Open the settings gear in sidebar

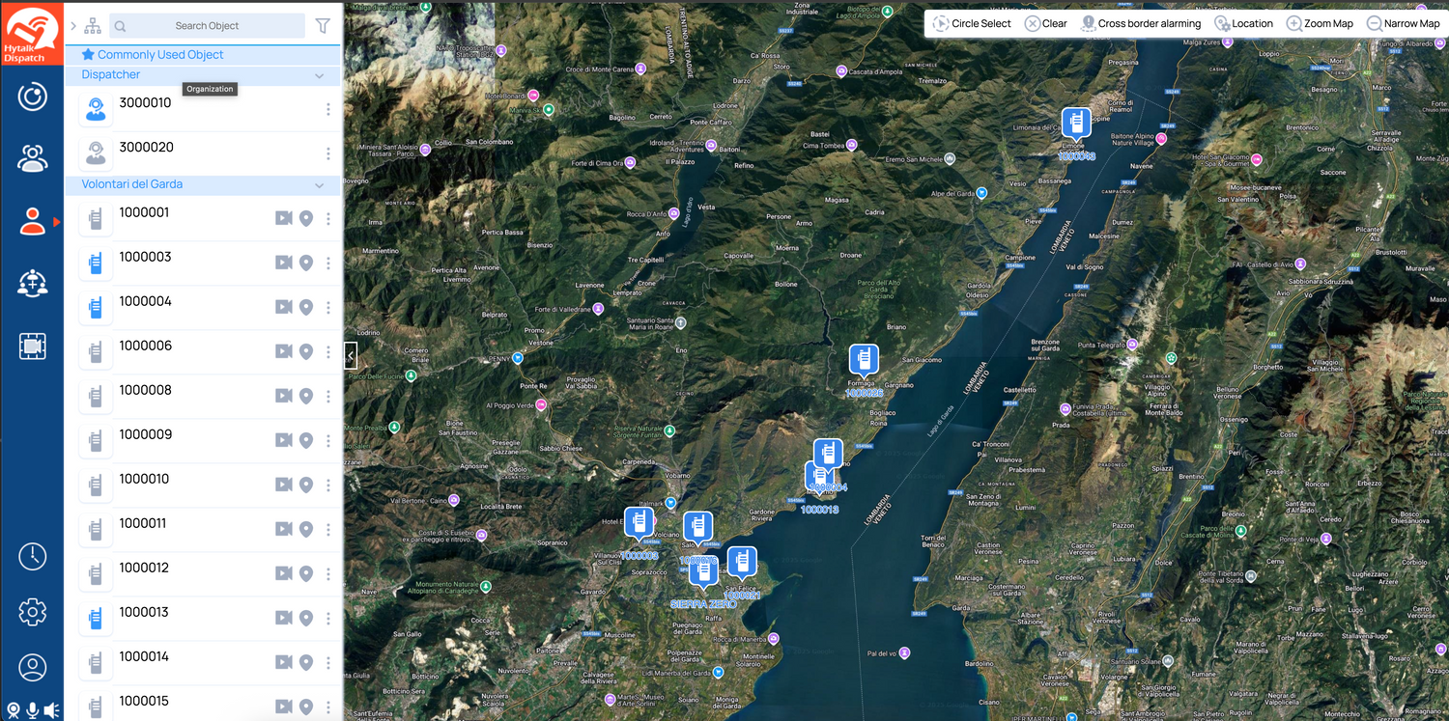[x=33, y=612]
